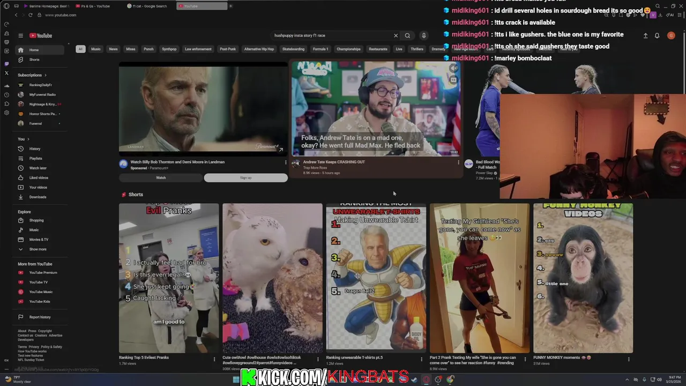Click the browser address bar showing www.youtube.com

point(61,15)
